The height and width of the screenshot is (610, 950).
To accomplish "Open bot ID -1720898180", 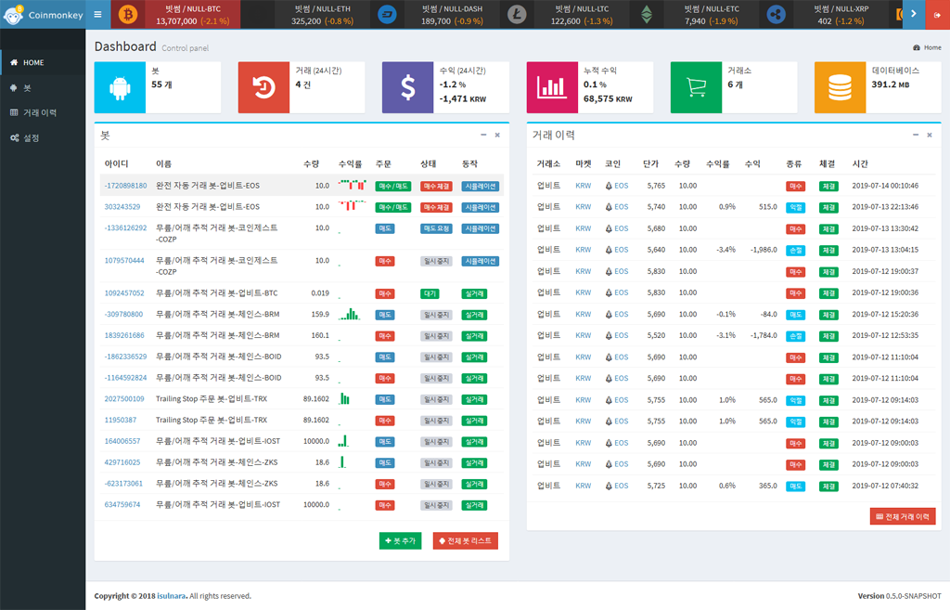I will (125, 186).
